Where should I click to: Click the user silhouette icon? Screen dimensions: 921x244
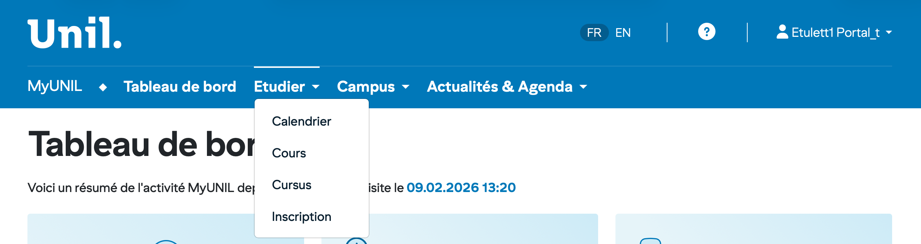pos(782,32)
